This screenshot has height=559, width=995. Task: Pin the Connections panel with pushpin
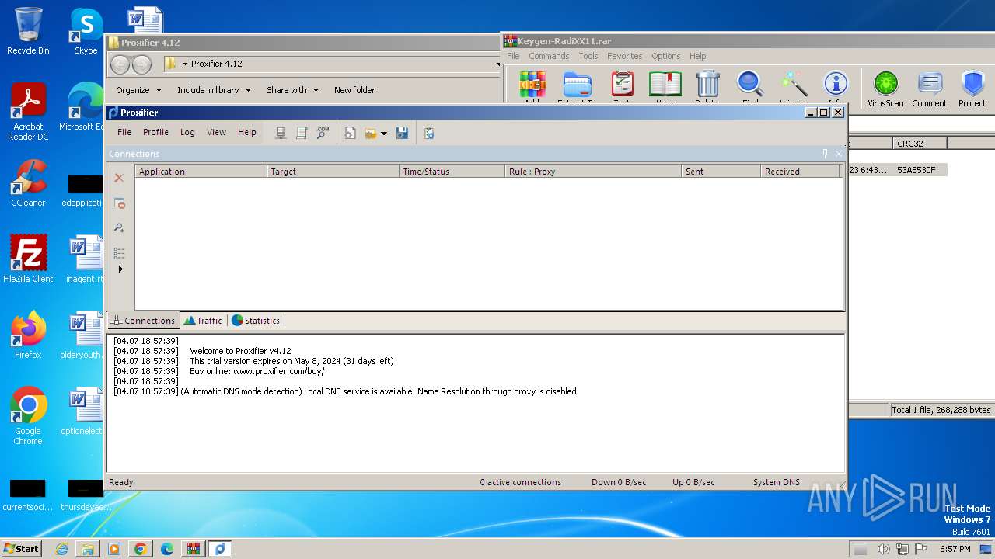tap(825, 154)
